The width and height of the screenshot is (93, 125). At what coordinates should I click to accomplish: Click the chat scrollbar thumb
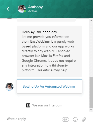91,93
